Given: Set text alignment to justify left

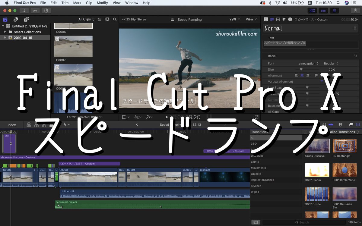Looking at the screenshot, I should (316, 75).
